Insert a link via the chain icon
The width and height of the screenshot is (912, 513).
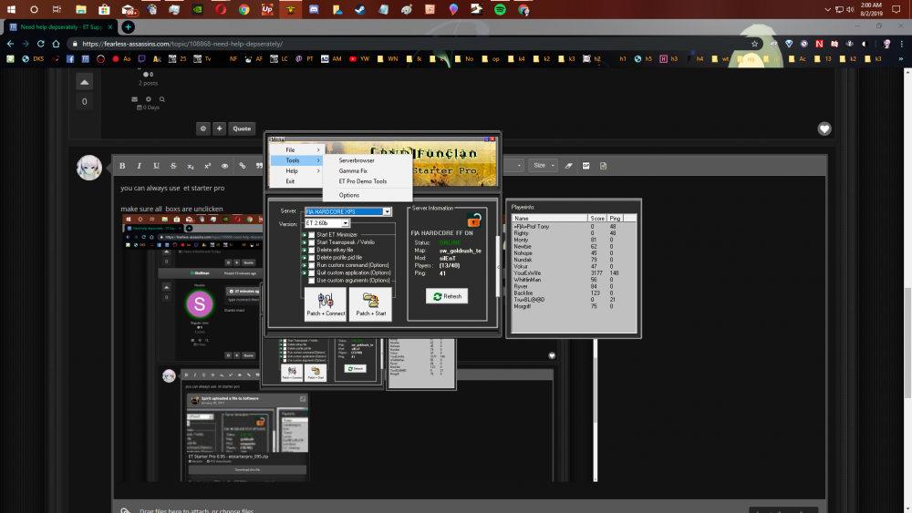point(242,166)
